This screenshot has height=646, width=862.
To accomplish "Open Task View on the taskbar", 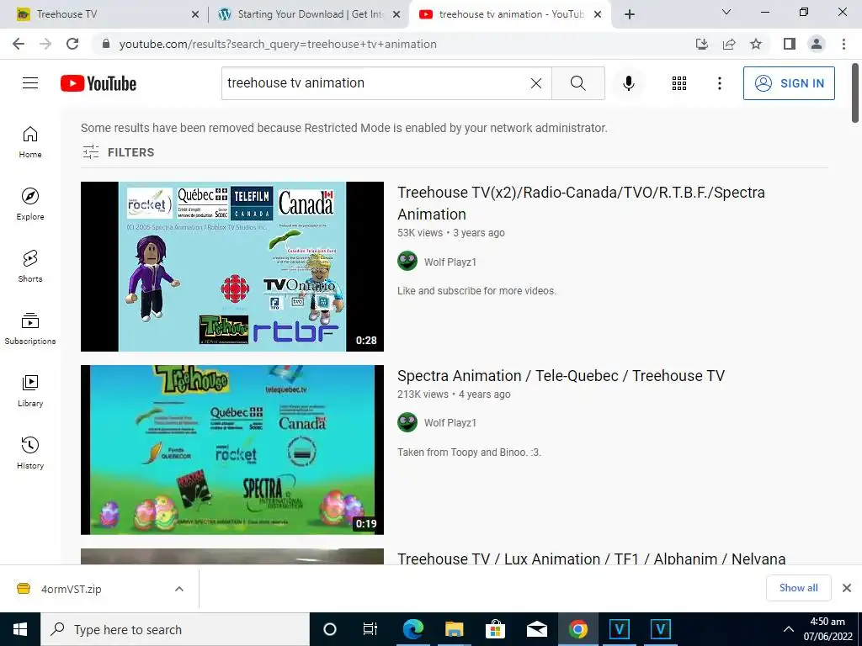I will [370, 629].
